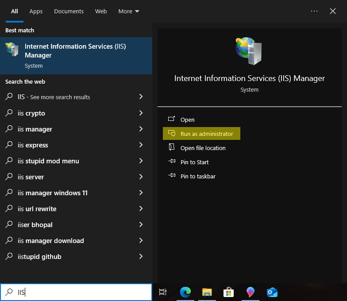Click the preview title 'Internet Information Services (IIS) Manager'

[250, 78]
